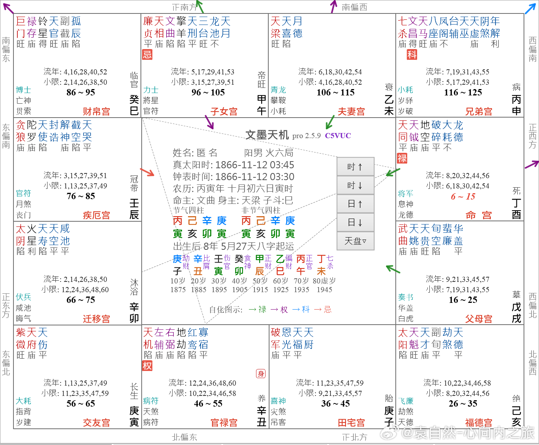Click the decade range 36 ~ 45

pyautogui.click(x=336, y=403)
